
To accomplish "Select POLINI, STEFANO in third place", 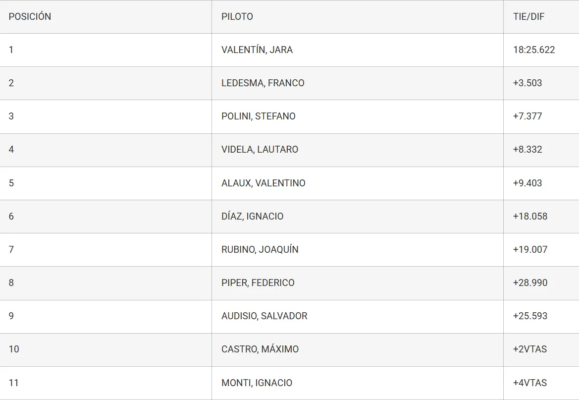I will point(259,116).
